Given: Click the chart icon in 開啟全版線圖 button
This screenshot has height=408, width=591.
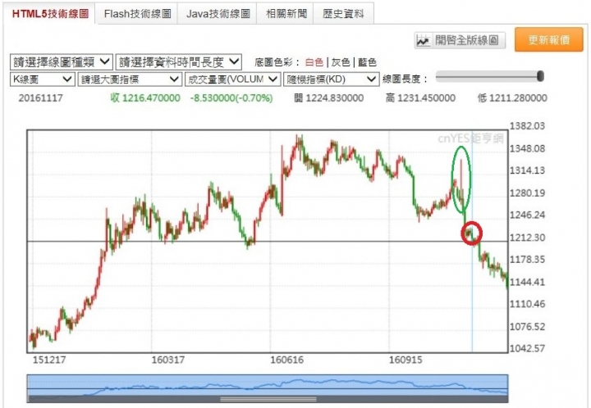Looking at the screenshot, I should (x=424, y=40).
